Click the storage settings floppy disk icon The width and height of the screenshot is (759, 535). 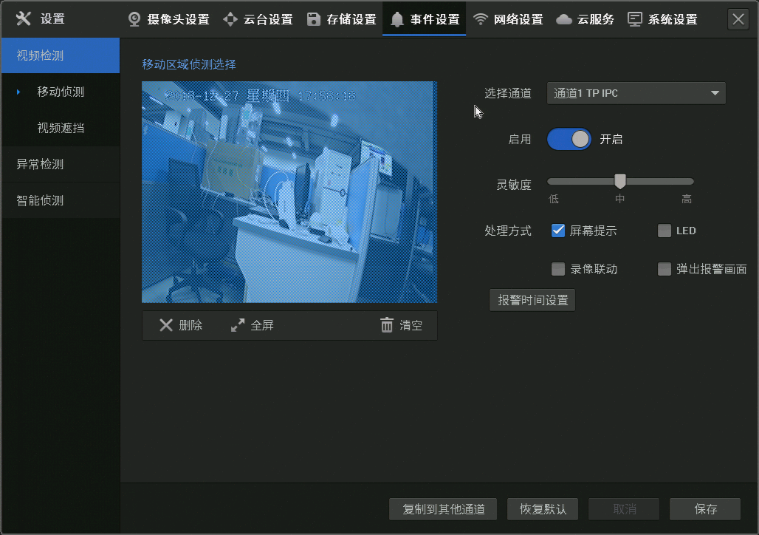coord(314,19)
